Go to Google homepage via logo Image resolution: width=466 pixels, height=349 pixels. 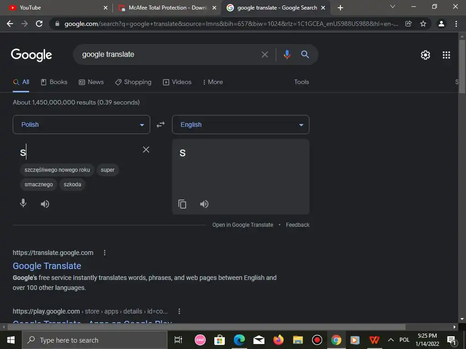coord(31,55)
